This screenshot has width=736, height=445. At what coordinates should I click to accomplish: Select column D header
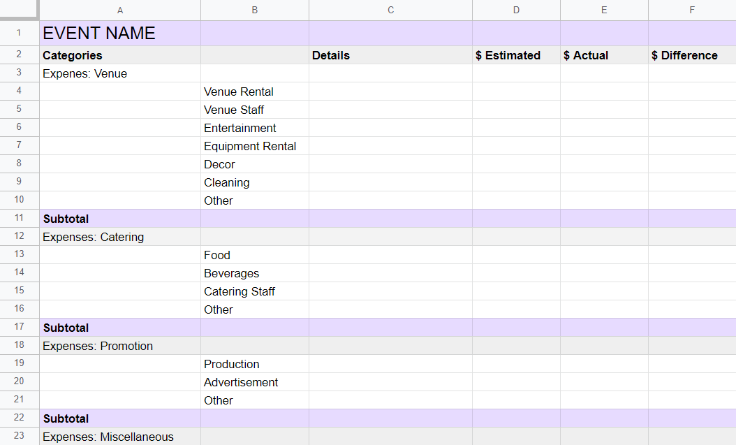(516, 10)
